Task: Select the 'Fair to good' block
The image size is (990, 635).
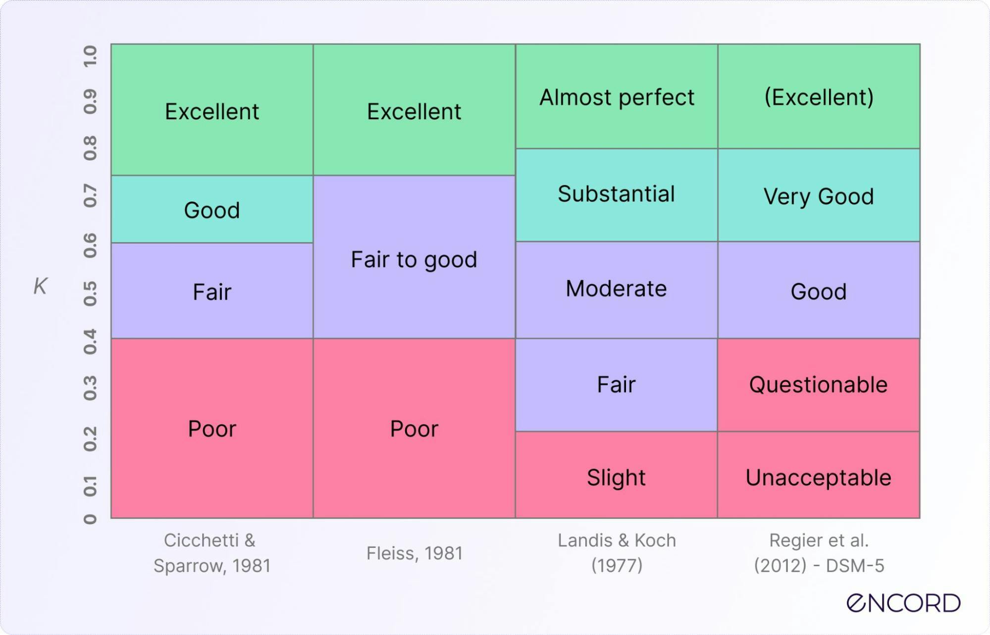Action: pyautogui.click(x=414, y=259)
